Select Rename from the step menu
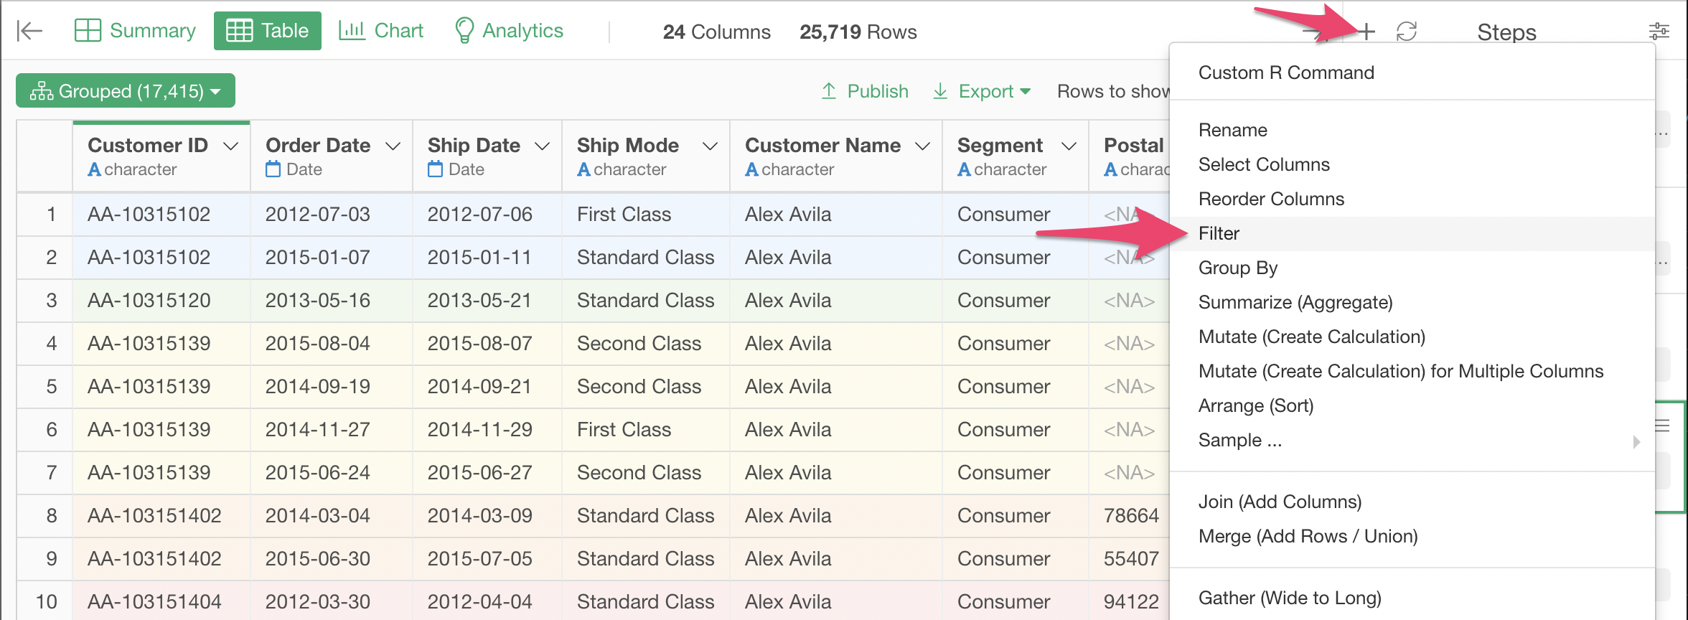Viewport: 1688px width, 620px height. click(1412, 130)
